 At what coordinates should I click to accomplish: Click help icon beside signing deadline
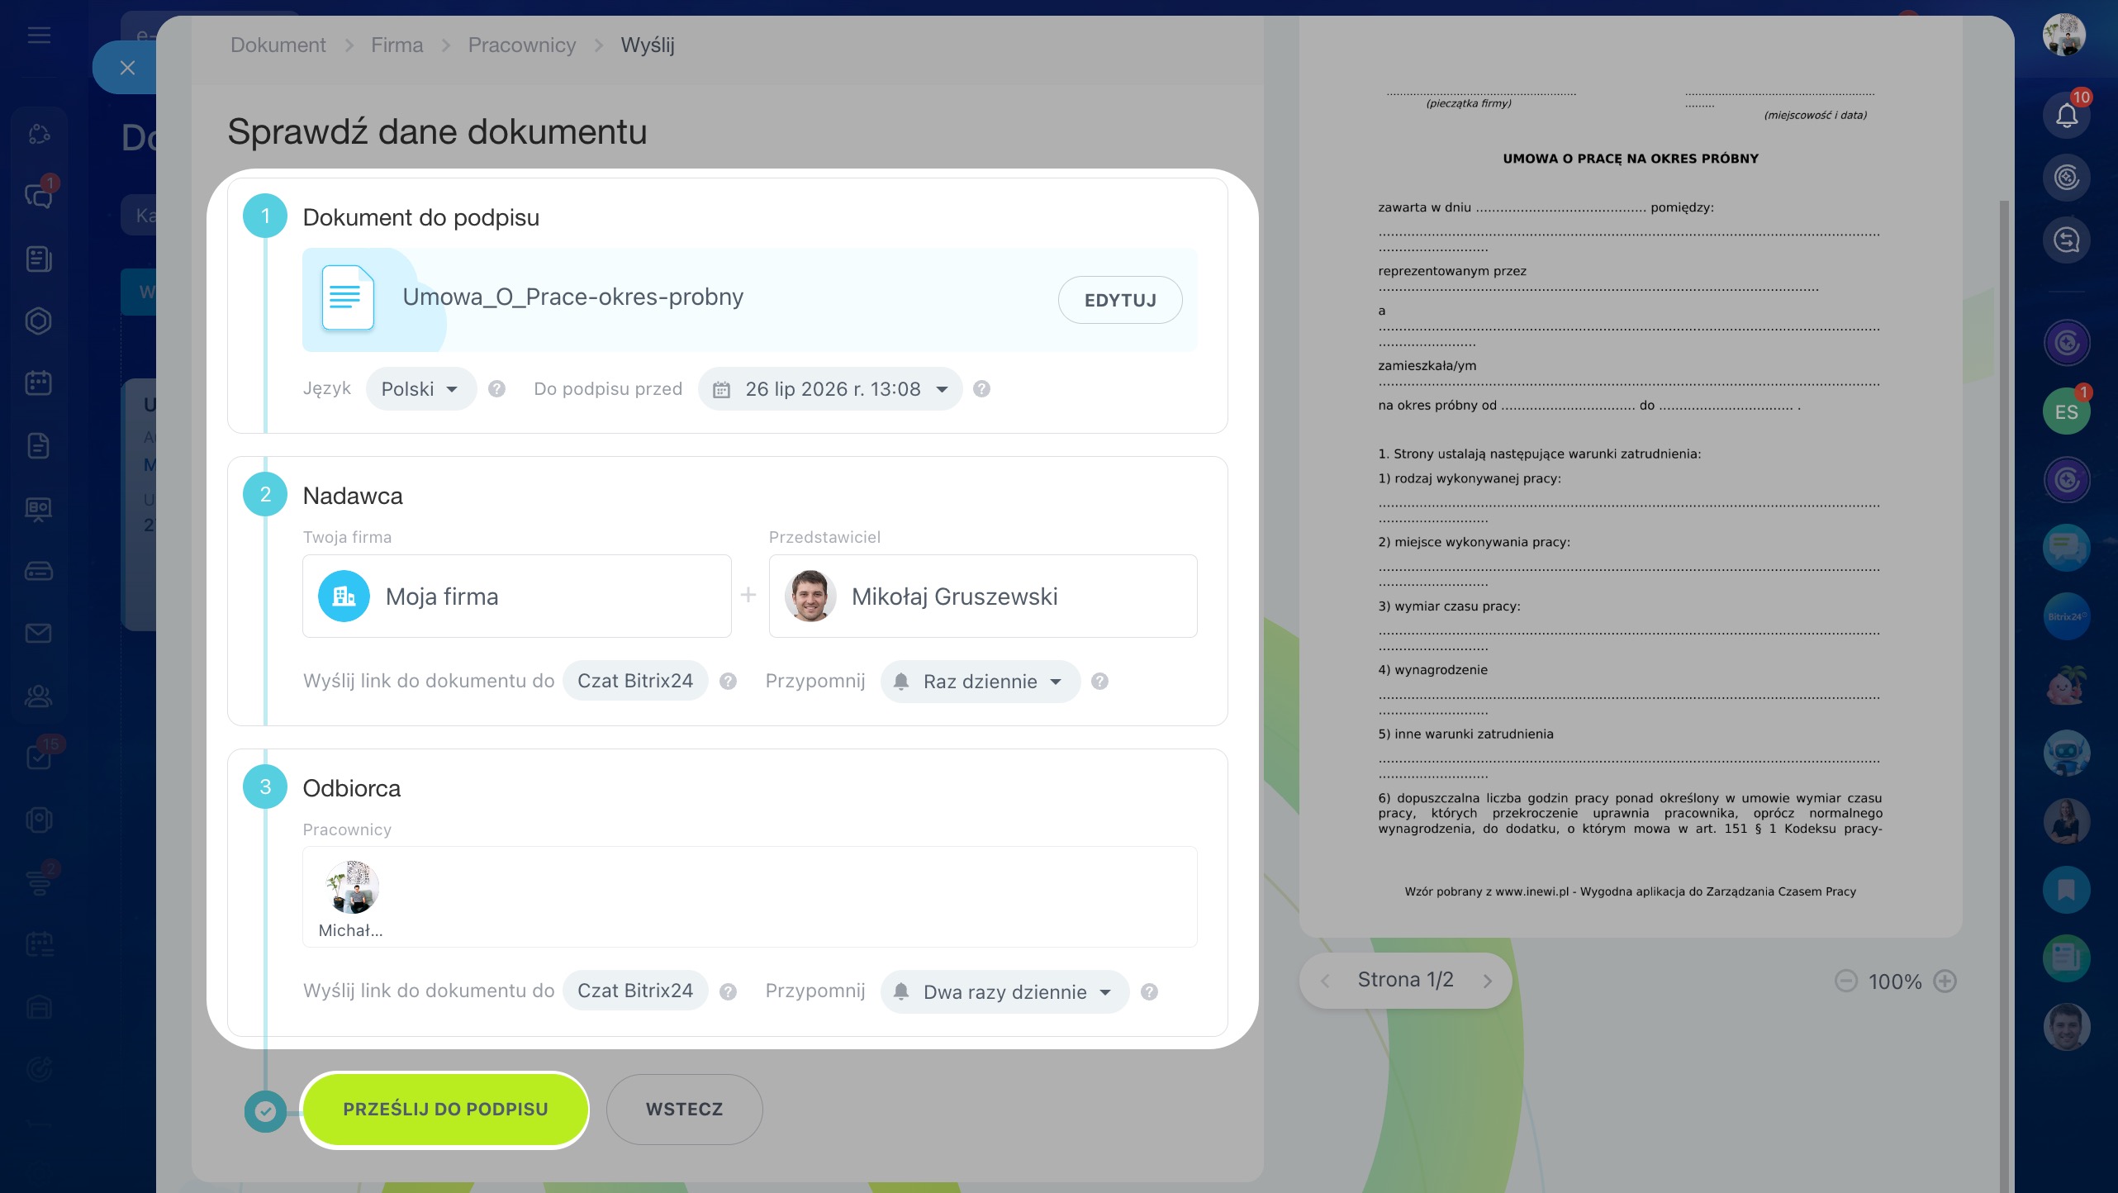point(981,389)
